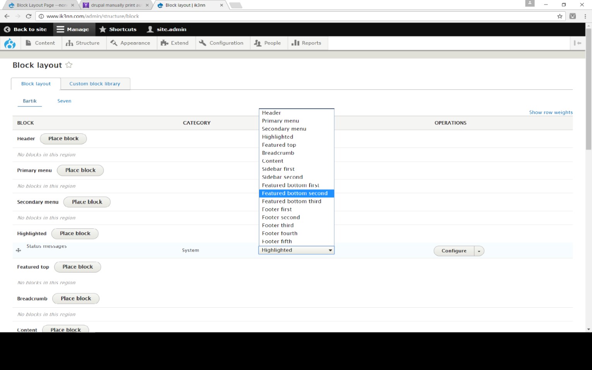
Task: Click the page vertical scrollbar thumb
Action: click(589, 89)
